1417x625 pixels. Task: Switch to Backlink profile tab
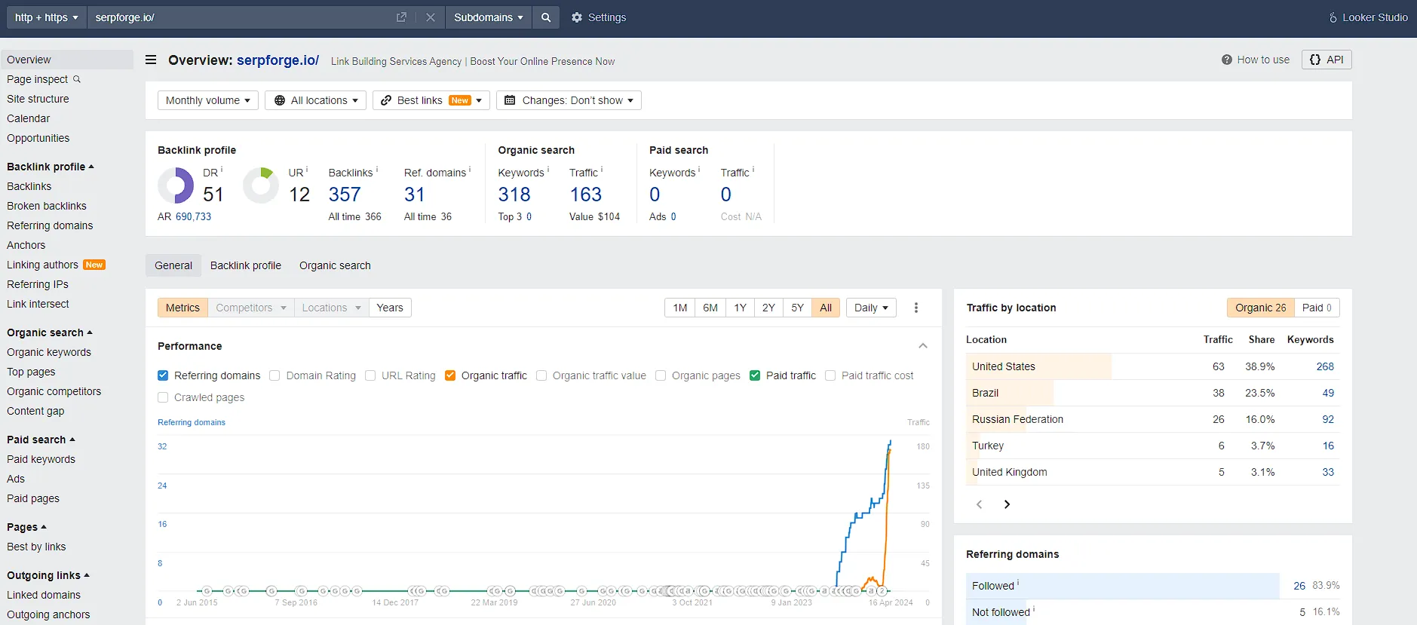click(x=246, y=265)
